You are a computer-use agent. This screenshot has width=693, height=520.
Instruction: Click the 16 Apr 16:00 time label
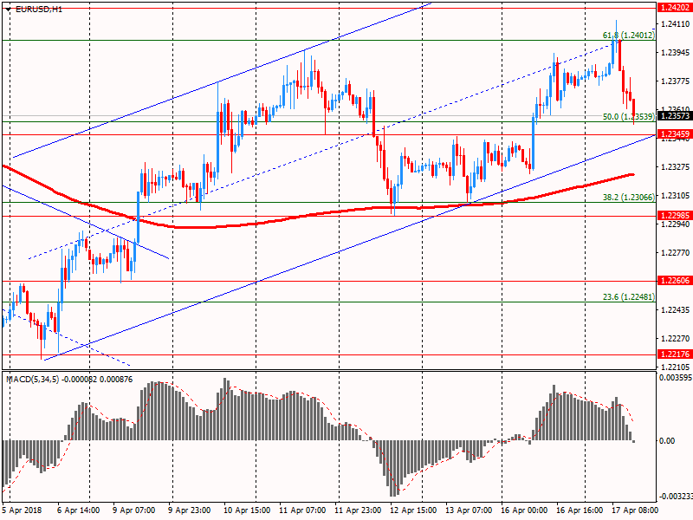point(580,510)
